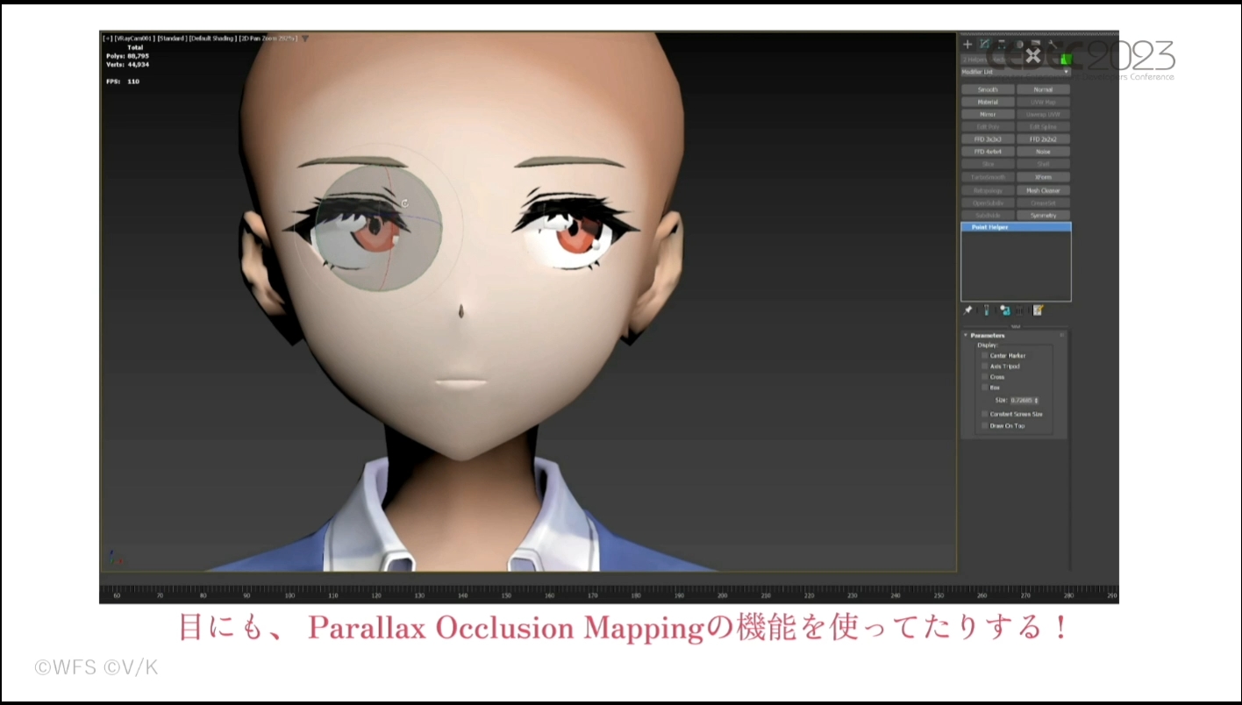Open the Create command panel tab

[967, 44]
